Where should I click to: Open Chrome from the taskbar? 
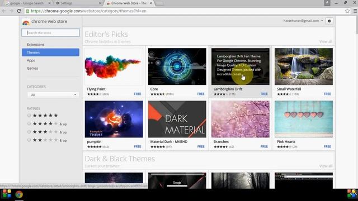point(19,194)
